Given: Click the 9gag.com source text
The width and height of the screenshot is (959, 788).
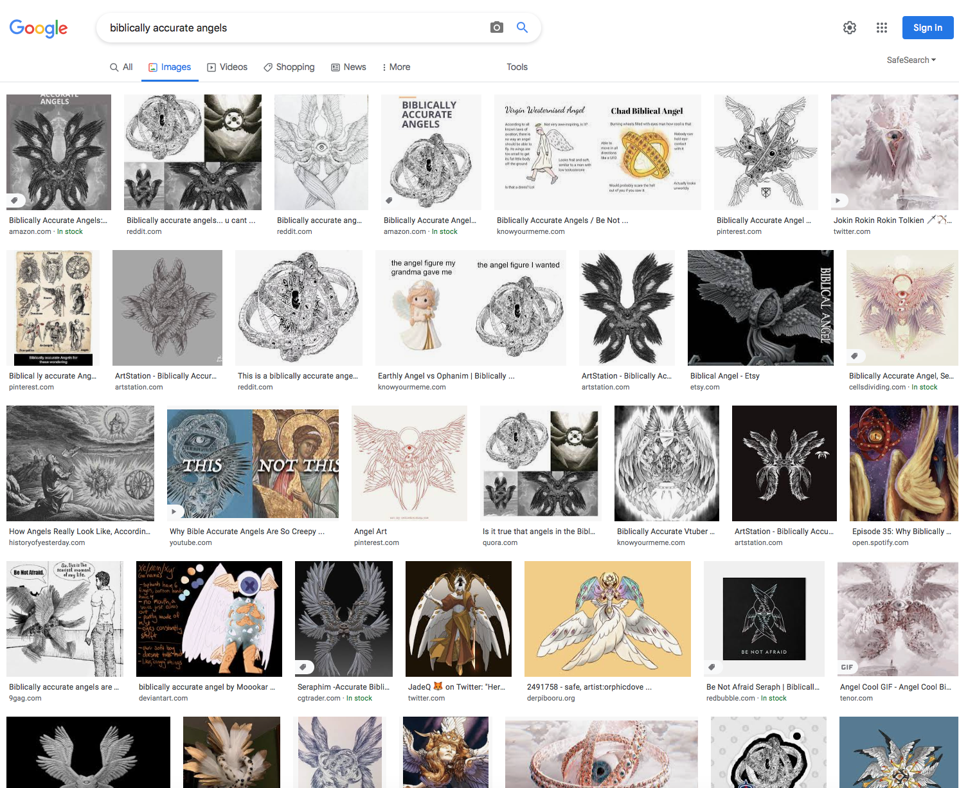Looking at the screenshot, I should (25, 698).
